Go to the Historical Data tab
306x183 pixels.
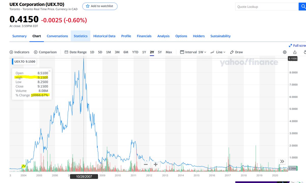(104, 36)
